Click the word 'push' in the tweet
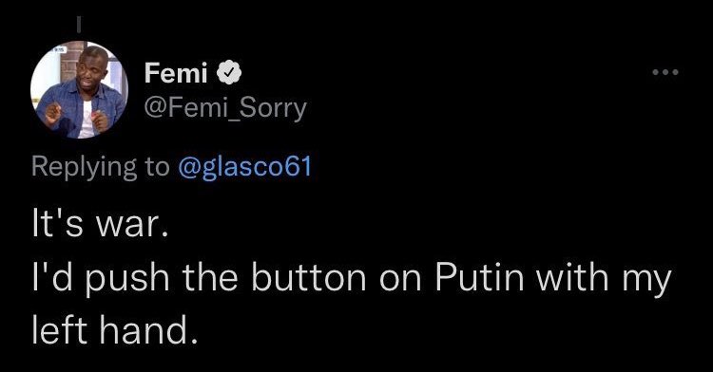The image size is (713, 372). coord(127,279)
